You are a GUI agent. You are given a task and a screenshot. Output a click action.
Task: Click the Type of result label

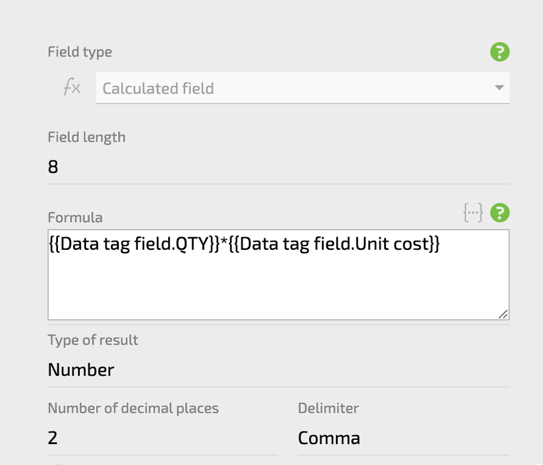coord(93,340)
